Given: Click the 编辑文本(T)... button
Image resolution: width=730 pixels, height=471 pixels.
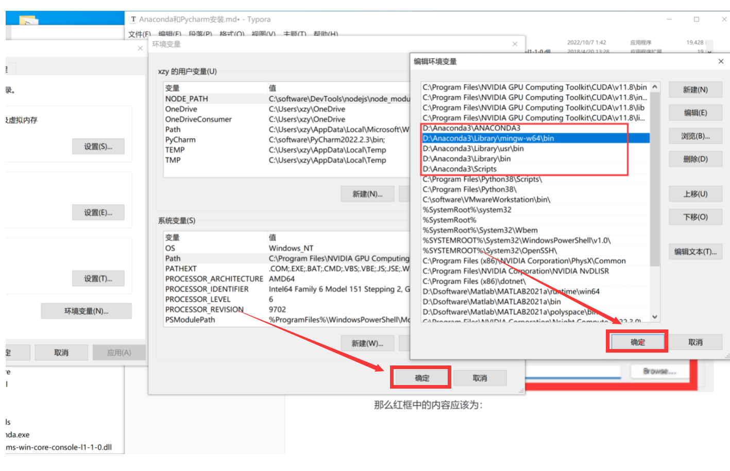Looking at the screenshot, I should click(x=695, y=252).
